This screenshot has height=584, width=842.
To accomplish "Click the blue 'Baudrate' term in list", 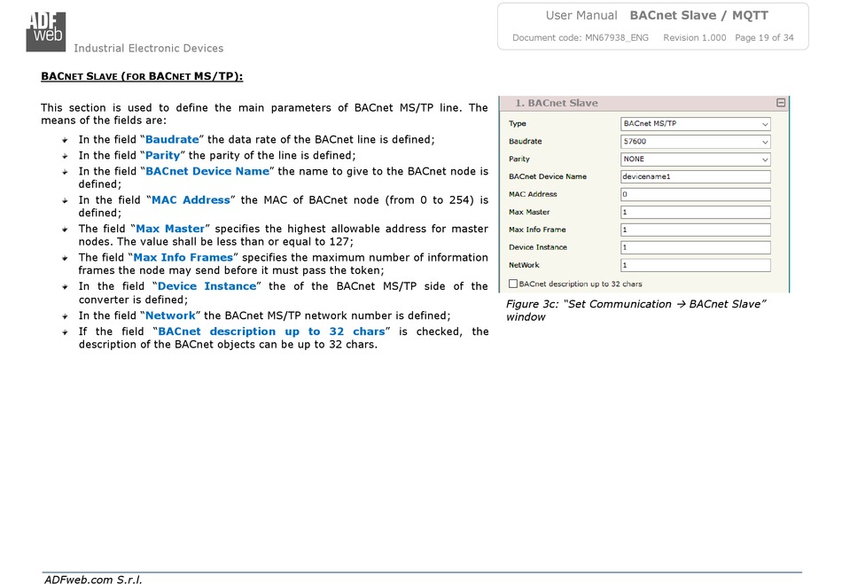I will coord(172,139).
